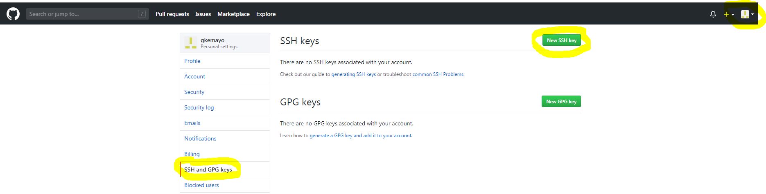766x194 pixels.
Task: Switch to the Security log settings page
Action: 199,107
